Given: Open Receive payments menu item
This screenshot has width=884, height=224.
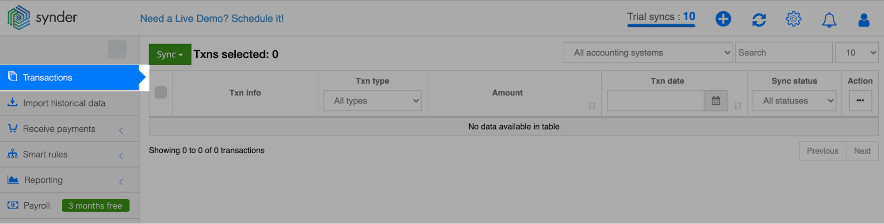Looking at the screenshot, I should pos(69,129).
